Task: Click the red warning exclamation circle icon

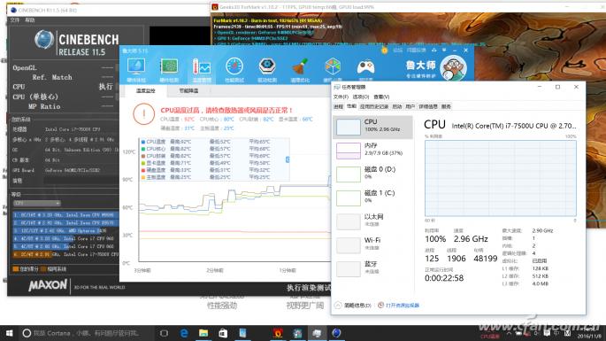Action: point(144,114)
